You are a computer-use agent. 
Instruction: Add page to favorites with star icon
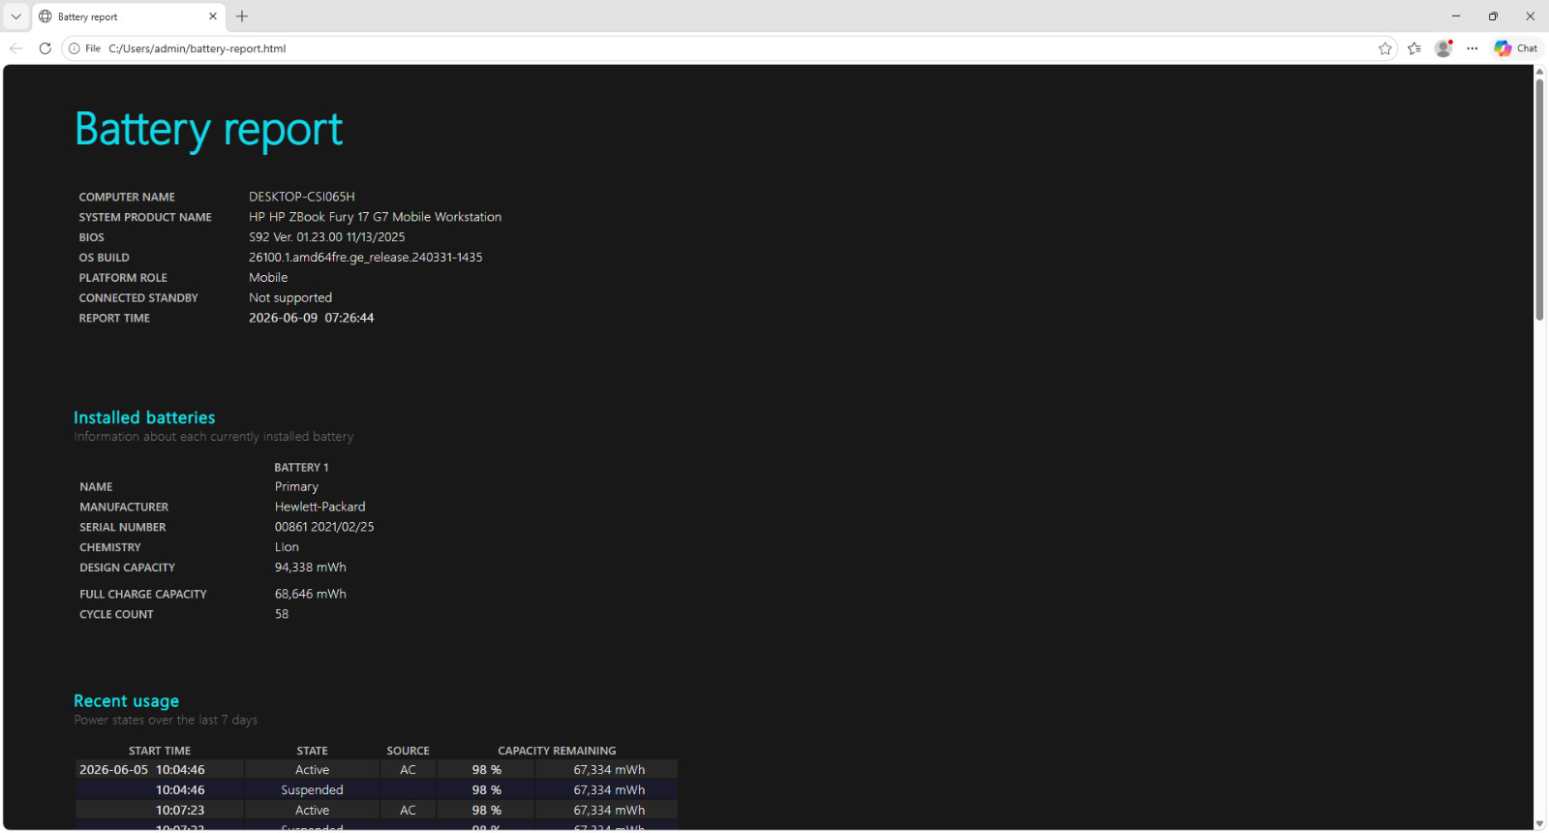1385,48
